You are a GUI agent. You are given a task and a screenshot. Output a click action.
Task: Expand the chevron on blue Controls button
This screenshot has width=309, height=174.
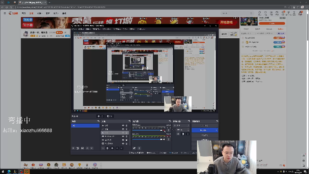tap(216, 130)
